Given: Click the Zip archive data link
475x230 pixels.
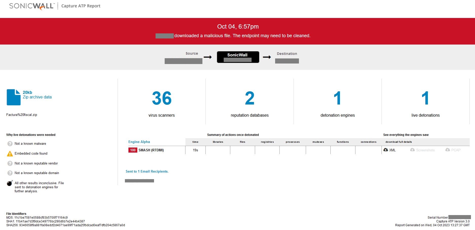Looking at the screenshot, I should [37, 97].
